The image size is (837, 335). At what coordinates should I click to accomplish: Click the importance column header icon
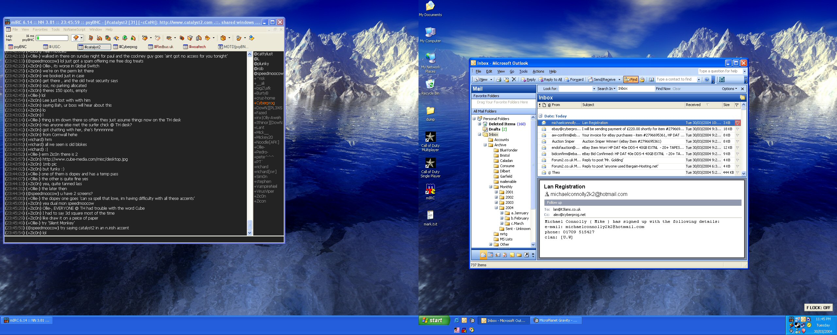click(x=540, y=105)
